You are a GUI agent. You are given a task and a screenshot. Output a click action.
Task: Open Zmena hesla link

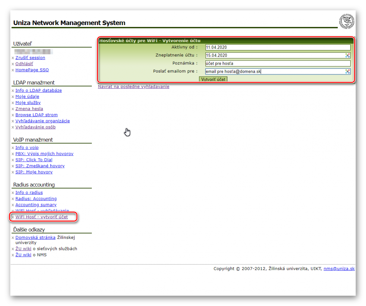[29, 109]
